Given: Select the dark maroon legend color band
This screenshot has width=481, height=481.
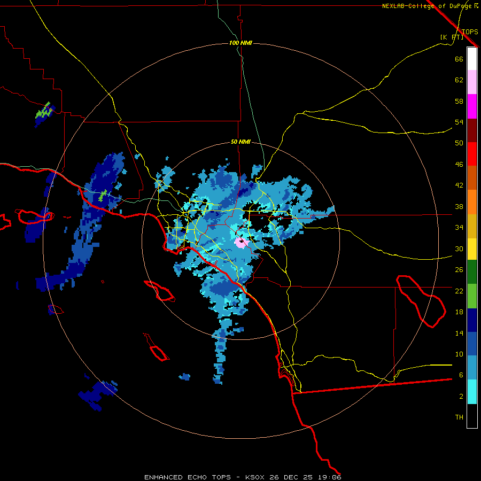Looking at the screenshot, I should [x=472, y=130].
